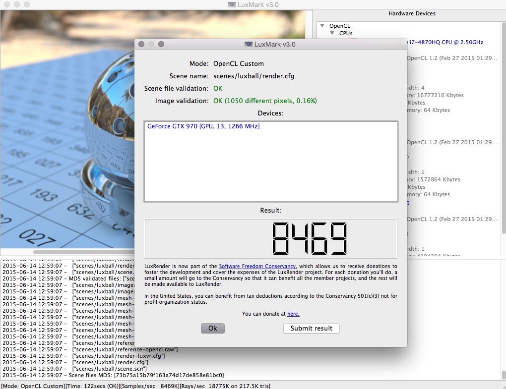Select the GeForce GTX 970 device entry
Screen dimensions: 506x389
[x=203, y=126]
